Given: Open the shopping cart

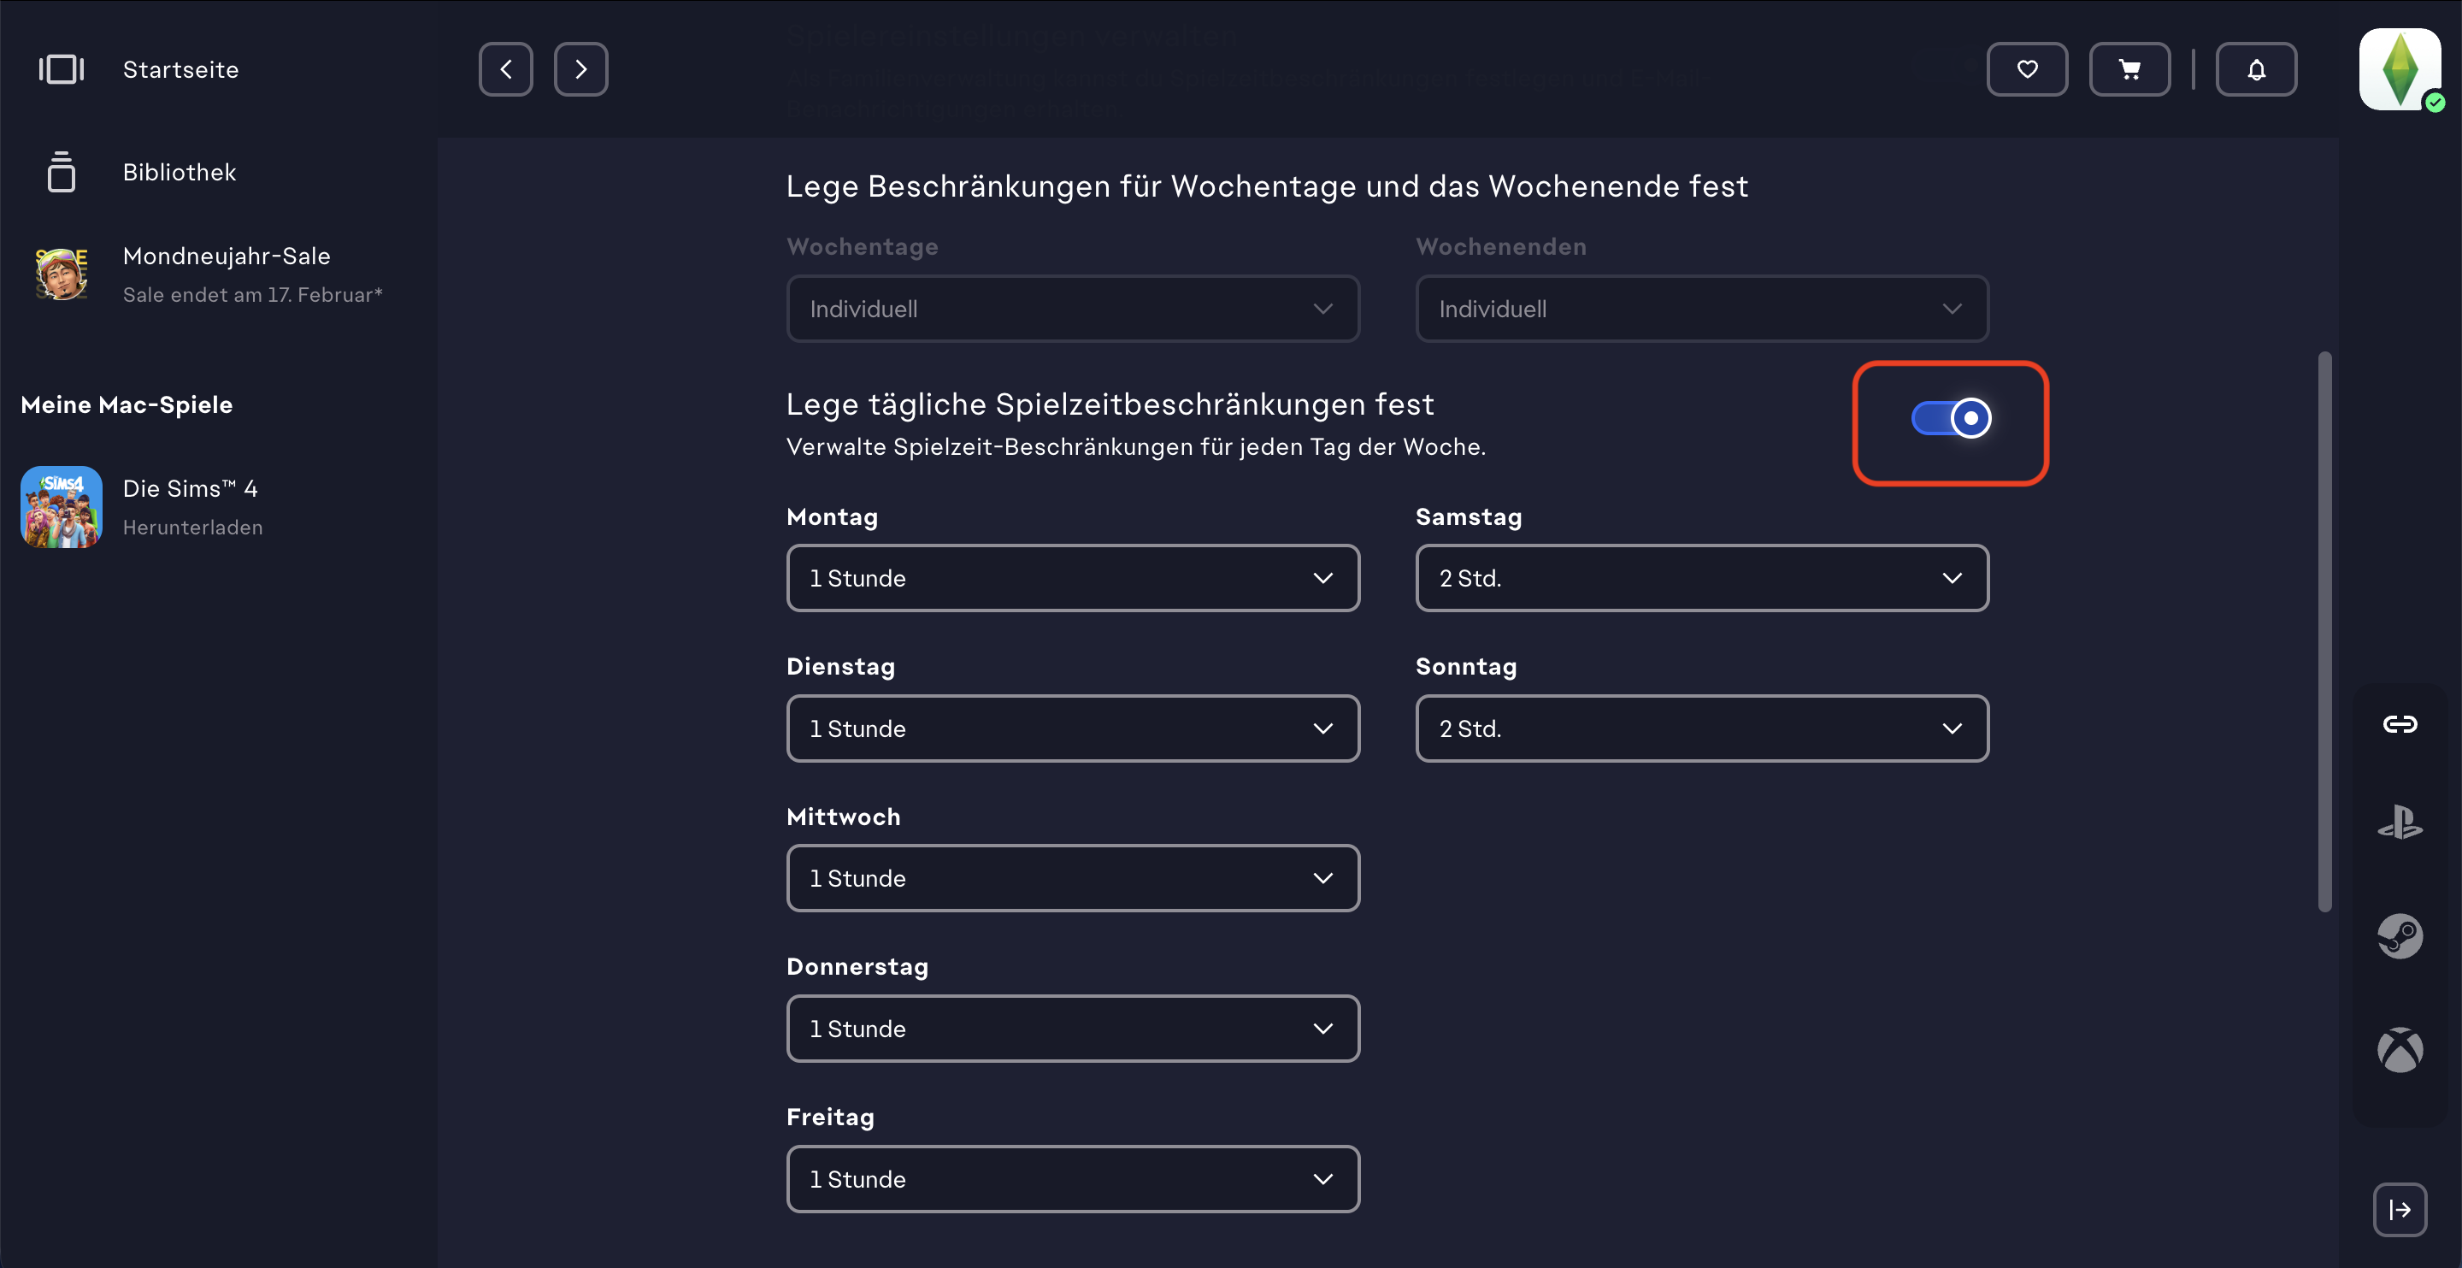Looking at the screenshot, I should 2129,69.
